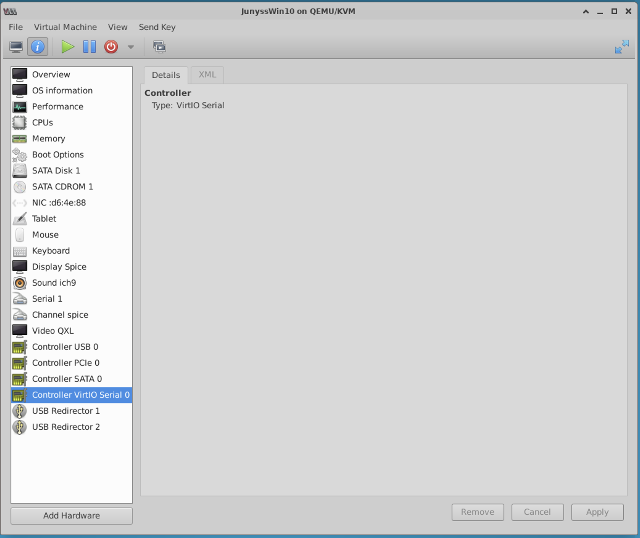Pause the virtual machine
Image resolution: width=640 pixels, height=538 pixels.
(89, 47)
